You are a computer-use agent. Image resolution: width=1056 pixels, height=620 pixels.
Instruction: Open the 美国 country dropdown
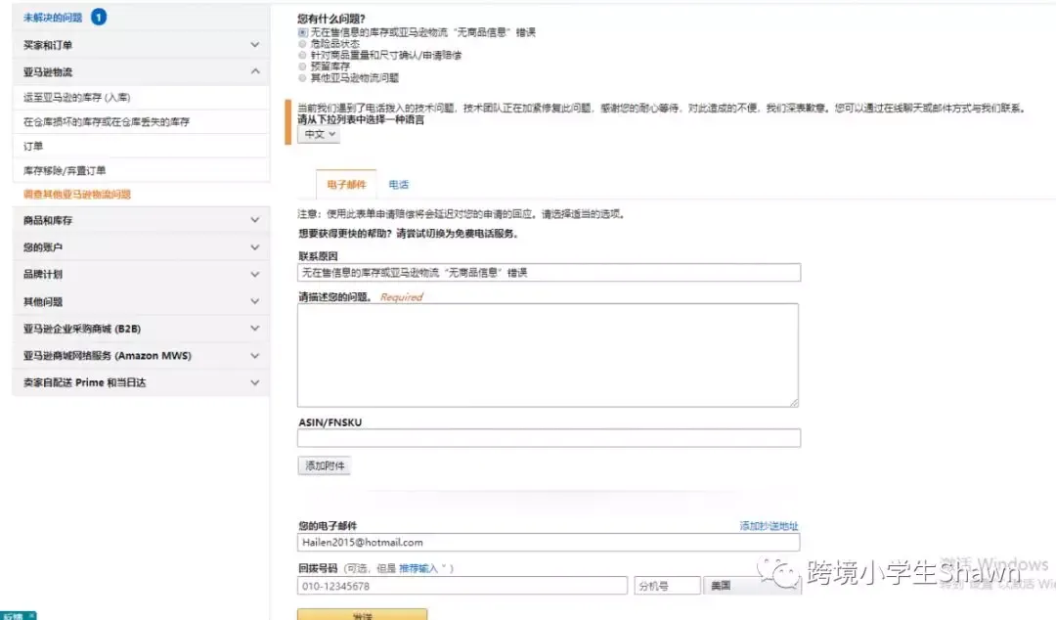tap(752, 586)
